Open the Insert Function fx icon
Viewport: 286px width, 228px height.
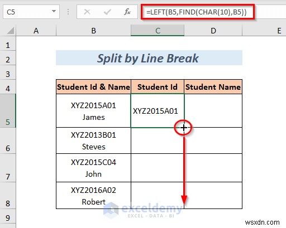pos(127,12)
